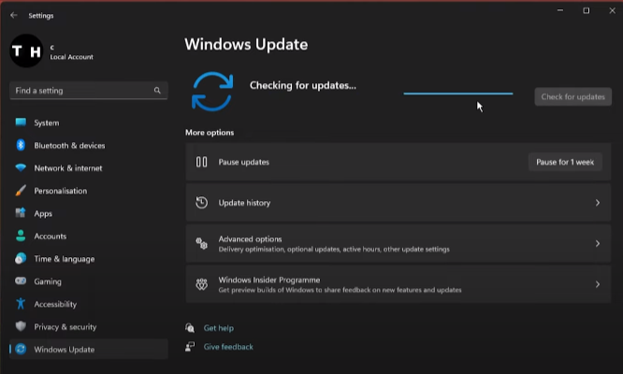Click the Give feedback icon
623x374 pixels.
[190, 346]
